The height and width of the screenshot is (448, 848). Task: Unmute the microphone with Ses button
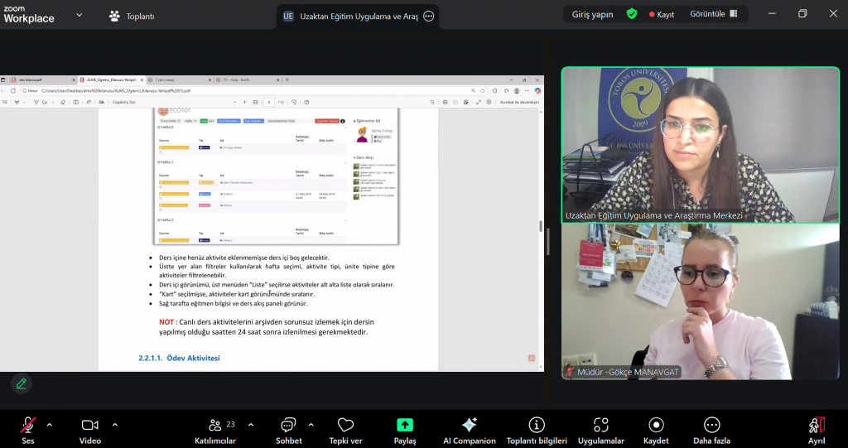point(28,426)
